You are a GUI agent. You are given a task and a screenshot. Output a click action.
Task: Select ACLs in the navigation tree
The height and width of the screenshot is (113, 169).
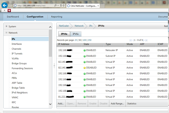[x=14, y=73]
